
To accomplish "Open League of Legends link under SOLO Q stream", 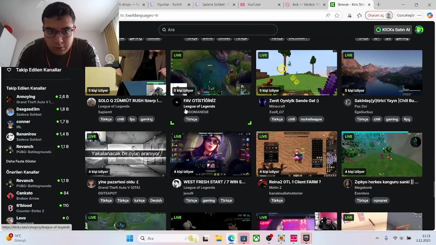I will (x=114, y=106).
